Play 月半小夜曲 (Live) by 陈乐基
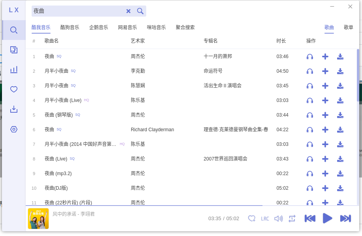 pyautogui.click(x=310, y=100)
